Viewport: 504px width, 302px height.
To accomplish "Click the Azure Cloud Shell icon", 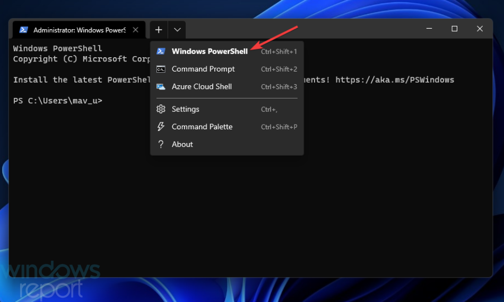I will click(161, 86).
